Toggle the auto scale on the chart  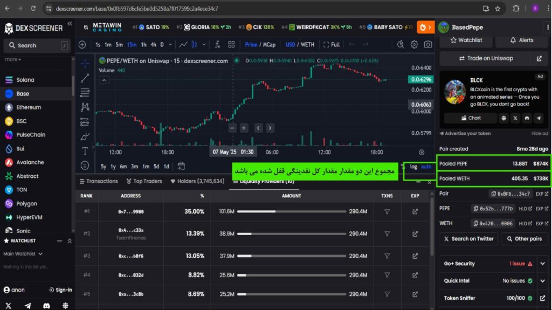(426, 167)
